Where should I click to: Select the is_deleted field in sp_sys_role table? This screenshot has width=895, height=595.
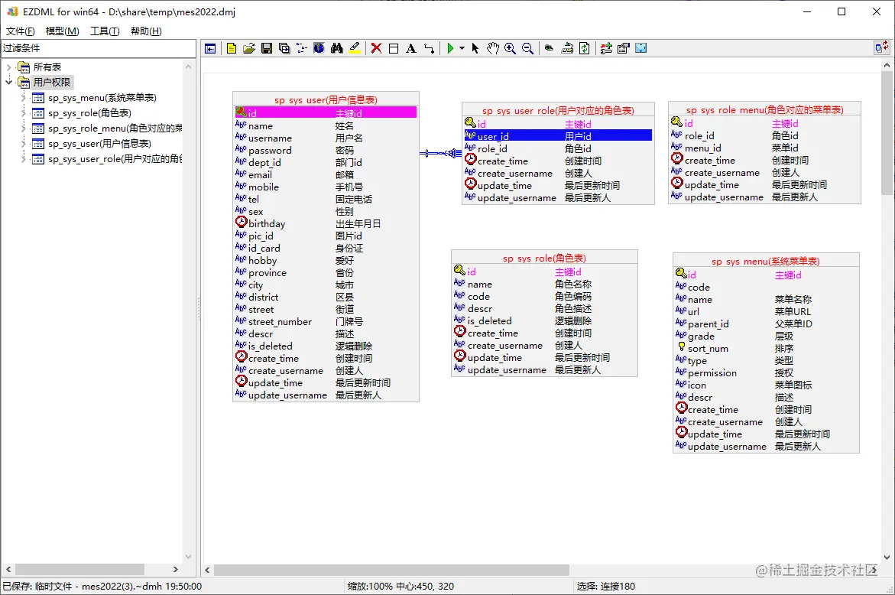tap(544, 321)
